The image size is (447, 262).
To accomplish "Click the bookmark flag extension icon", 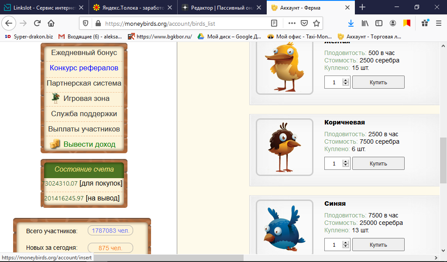I will coord(407,24).
